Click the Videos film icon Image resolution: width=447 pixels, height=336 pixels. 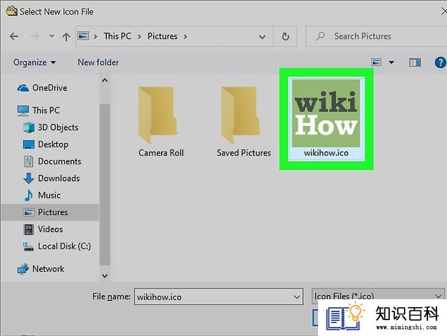[x=29, y=229]
